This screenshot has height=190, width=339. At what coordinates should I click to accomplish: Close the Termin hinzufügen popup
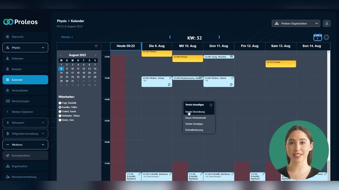coord(211,105)
